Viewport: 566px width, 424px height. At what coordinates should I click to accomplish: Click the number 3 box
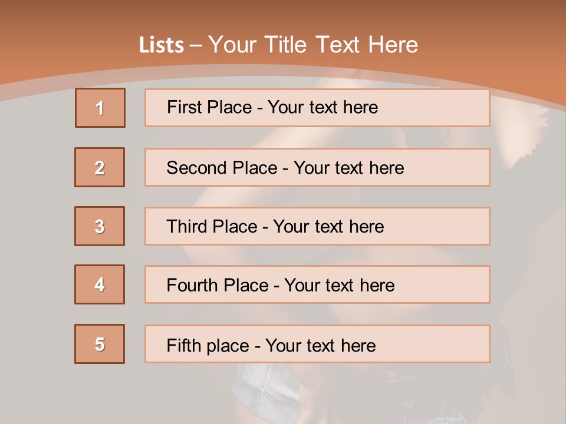pyautogui.click(x=100, y=226)
